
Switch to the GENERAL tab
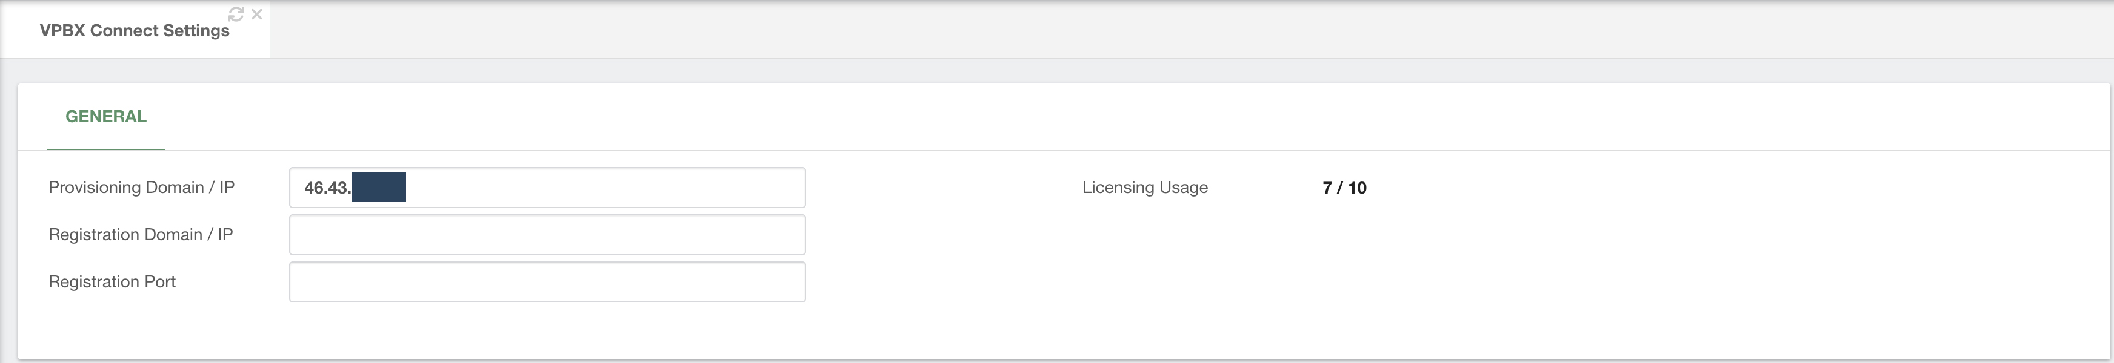pos(106,116)
